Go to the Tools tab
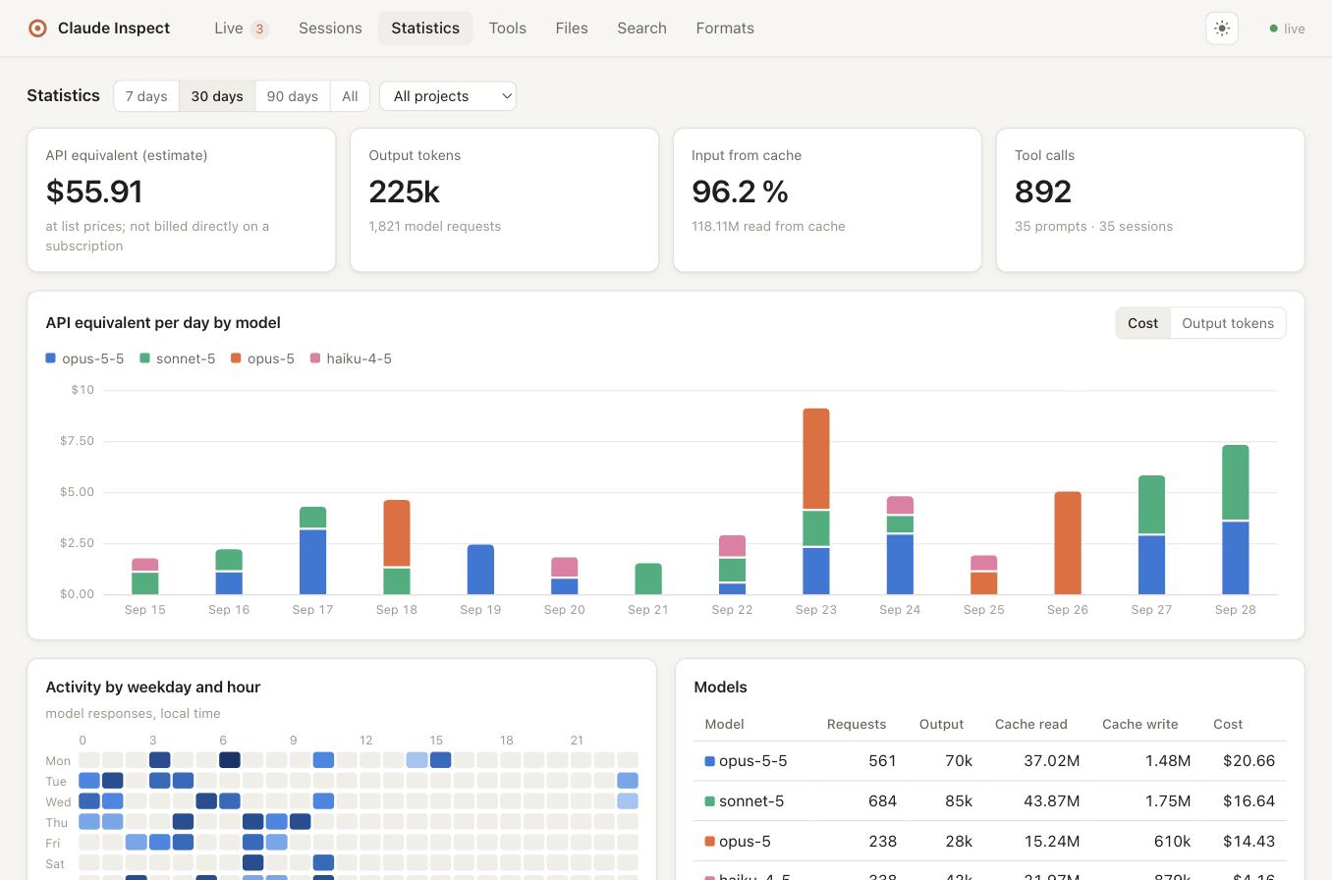Screen dimensions: 1332x880 508,28
